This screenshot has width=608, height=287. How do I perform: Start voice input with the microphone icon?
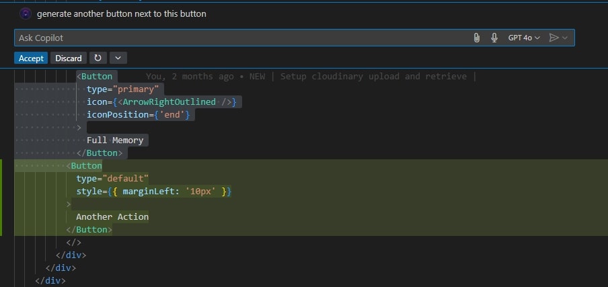(494, 38)
